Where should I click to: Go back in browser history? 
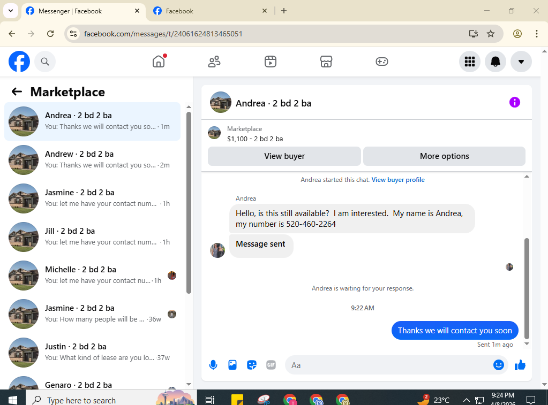click(x=12, y=34)
